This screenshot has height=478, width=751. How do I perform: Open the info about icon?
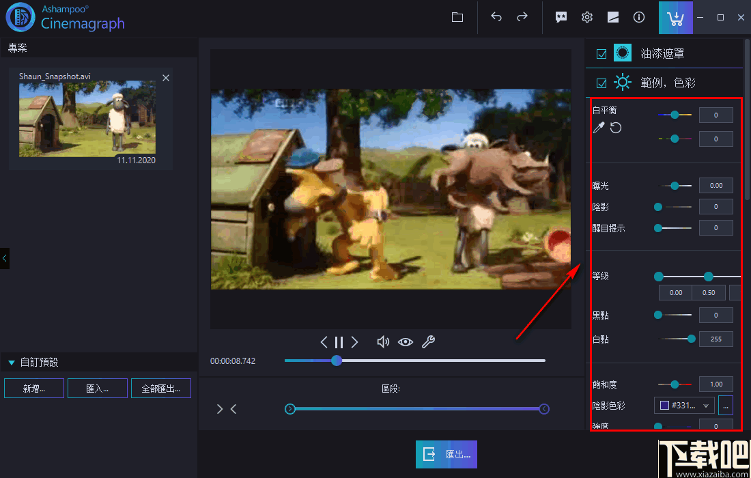[638, 17]
